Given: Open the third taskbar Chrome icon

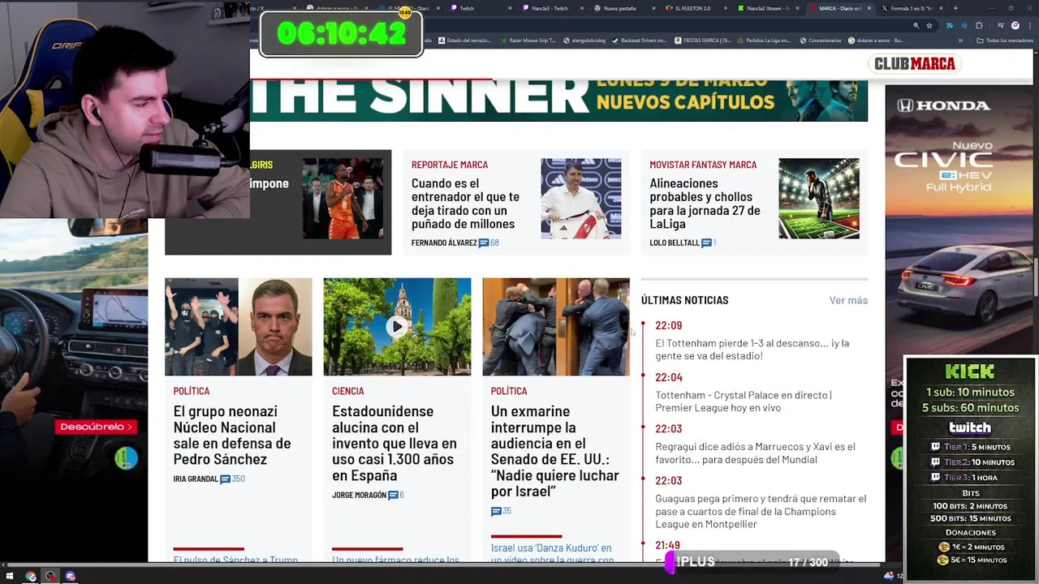Looking at the screenshot, I should tap(71, 577).
